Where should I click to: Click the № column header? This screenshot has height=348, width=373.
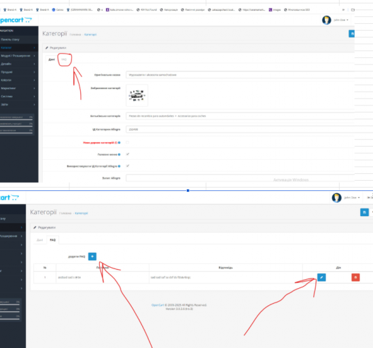[45, 268]
